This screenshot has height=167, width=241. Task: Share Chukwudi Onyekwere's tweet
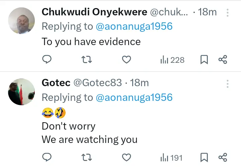pos(223,60)
